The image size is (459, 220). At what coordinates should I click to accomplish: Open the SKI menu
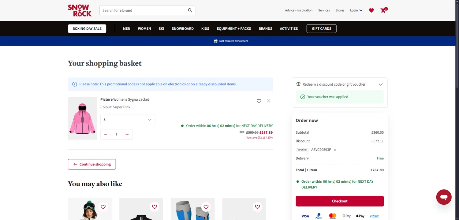(x=161, y=29)
